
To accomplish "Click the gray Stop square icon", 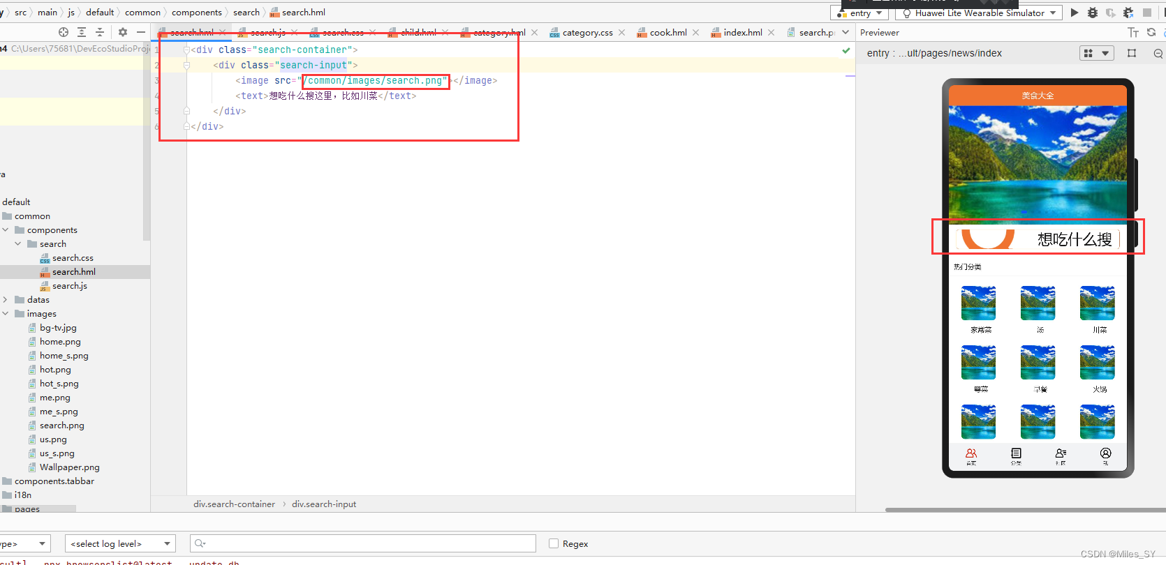I will tap(1147, 13).
